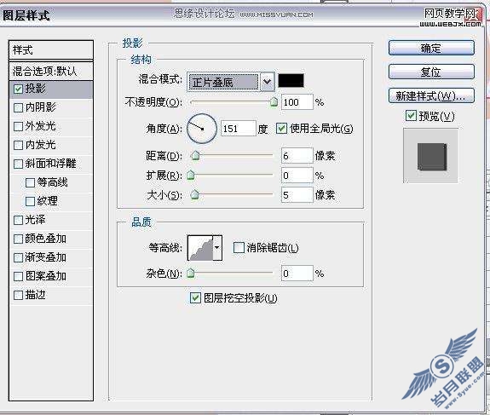
Task: Toggle 图层挖空投影 knockout checkbox
Action: click(195, 297)
